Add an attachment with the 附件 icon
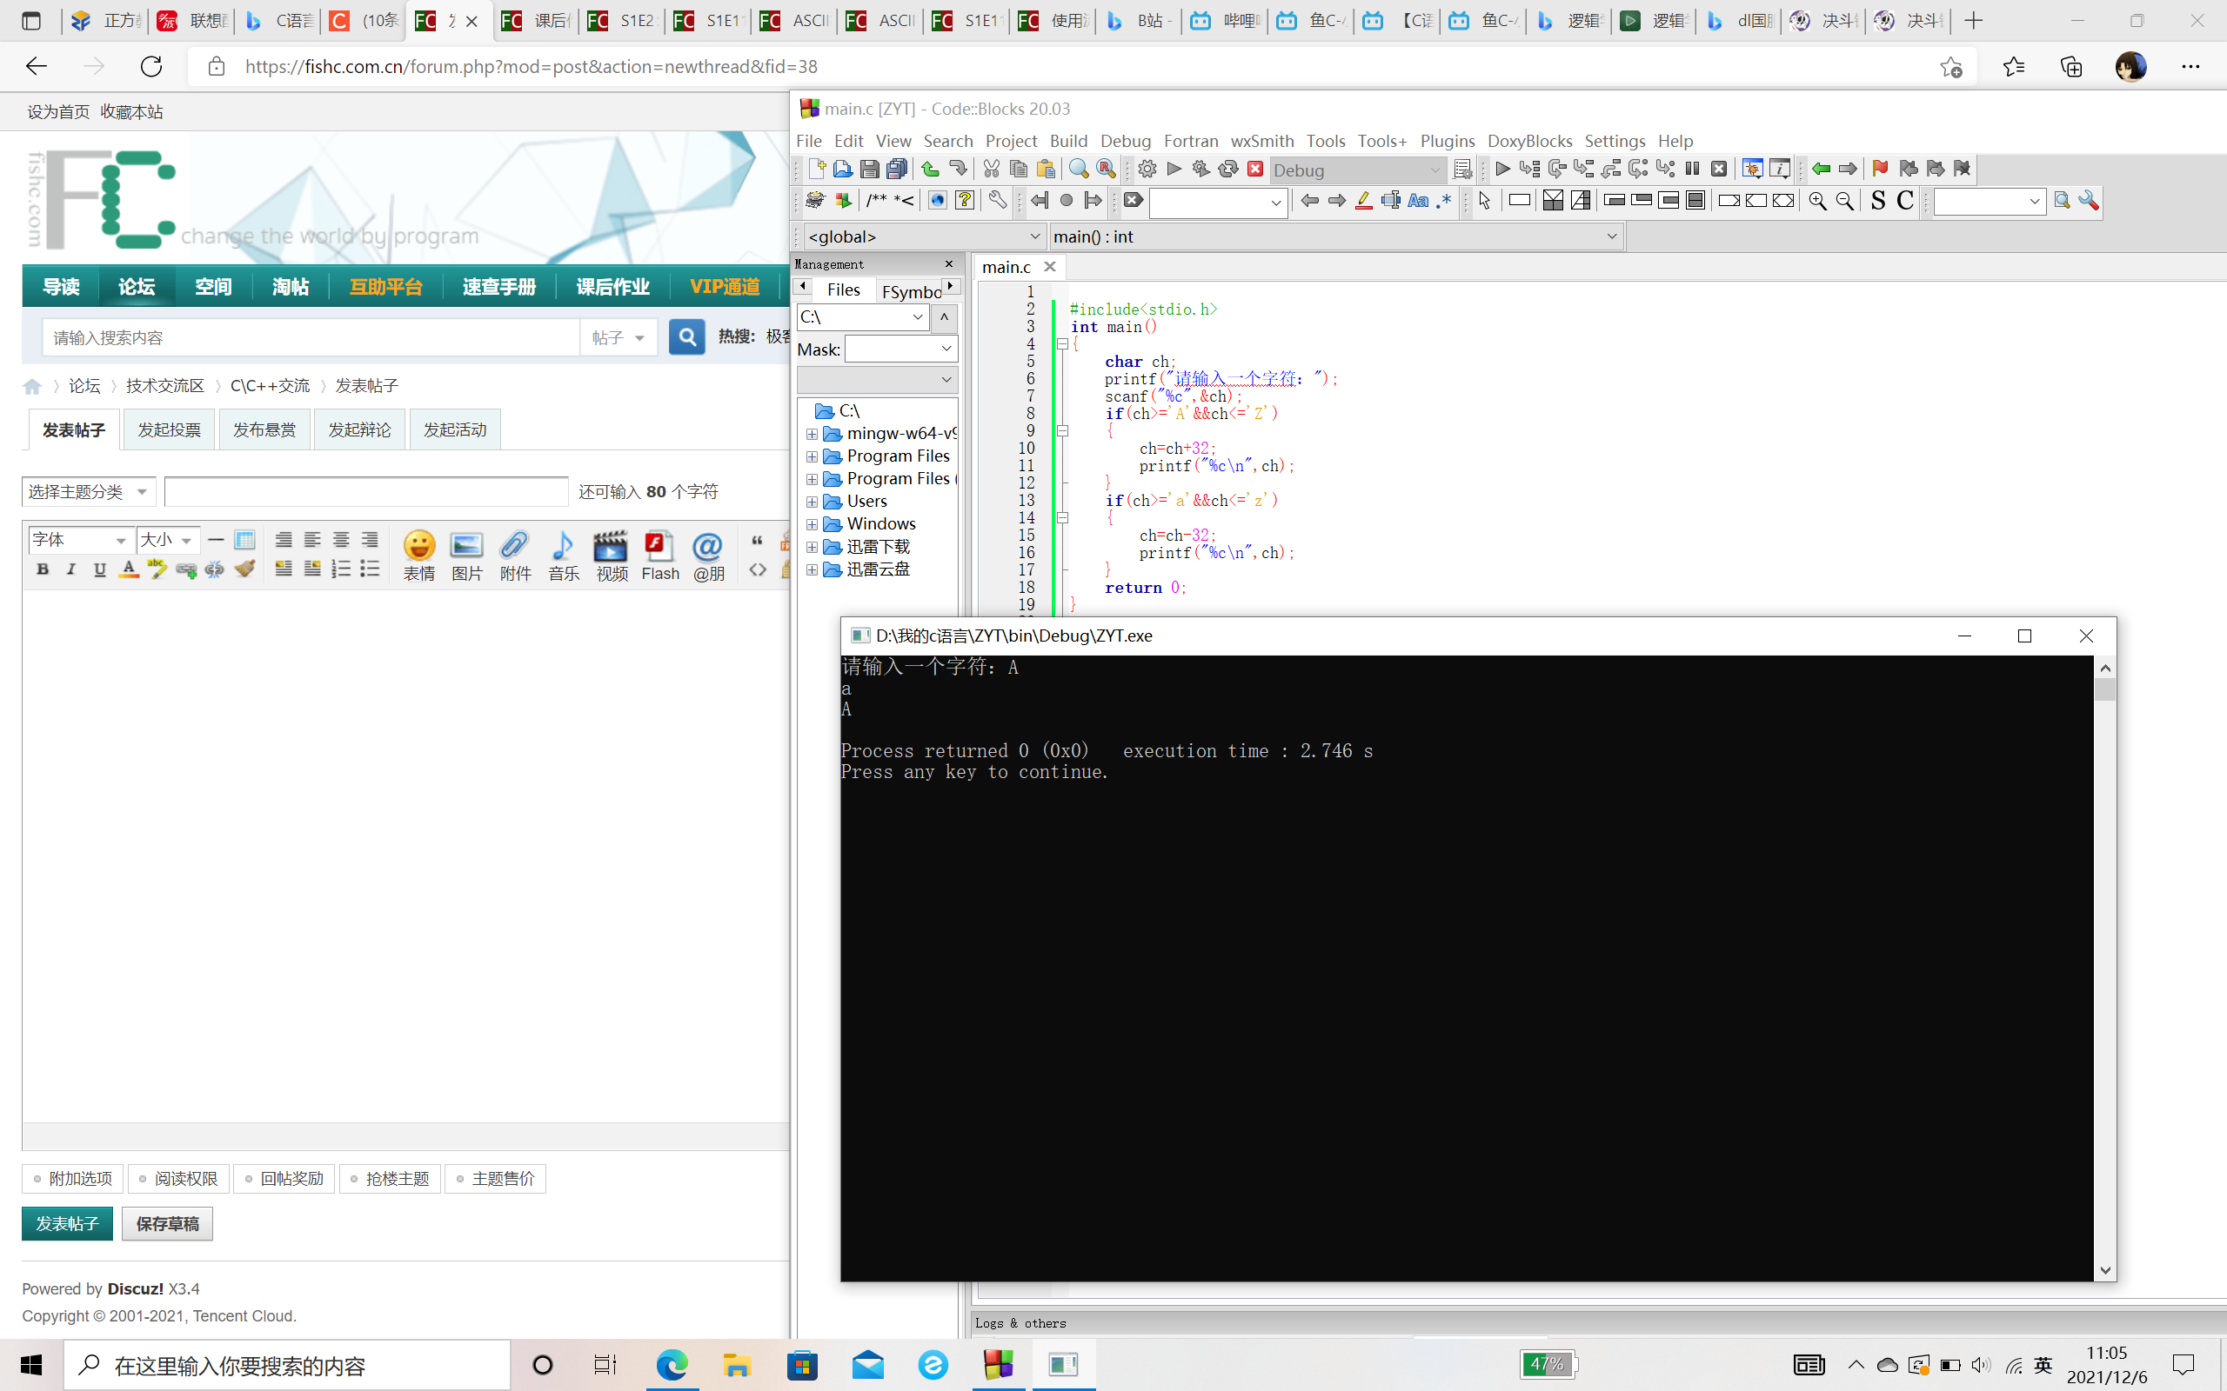Image resolution: width=2227 pixels, height=1391 pixels. click(515, 556)
